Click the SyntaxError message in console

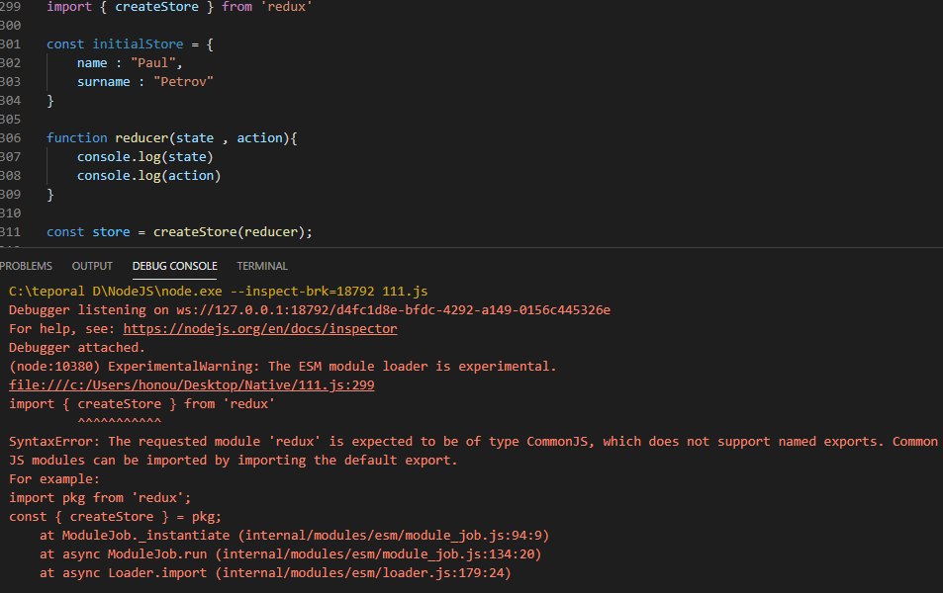473,451
